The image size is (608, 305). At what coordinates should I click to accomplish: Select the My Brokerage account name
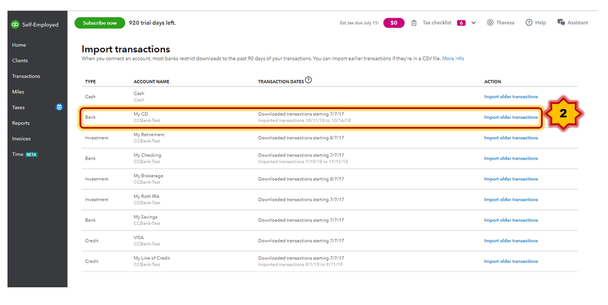148,176
